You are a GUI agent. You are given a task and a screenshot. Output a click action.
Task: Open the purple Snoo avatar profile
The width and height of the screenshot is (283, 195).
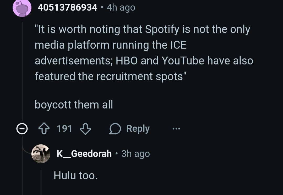tap(22, 8)
